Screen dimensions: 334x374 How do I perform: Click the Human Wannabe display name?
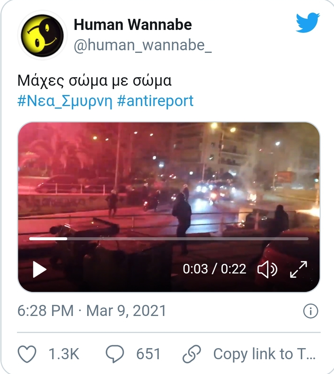[x=133, y=24]
